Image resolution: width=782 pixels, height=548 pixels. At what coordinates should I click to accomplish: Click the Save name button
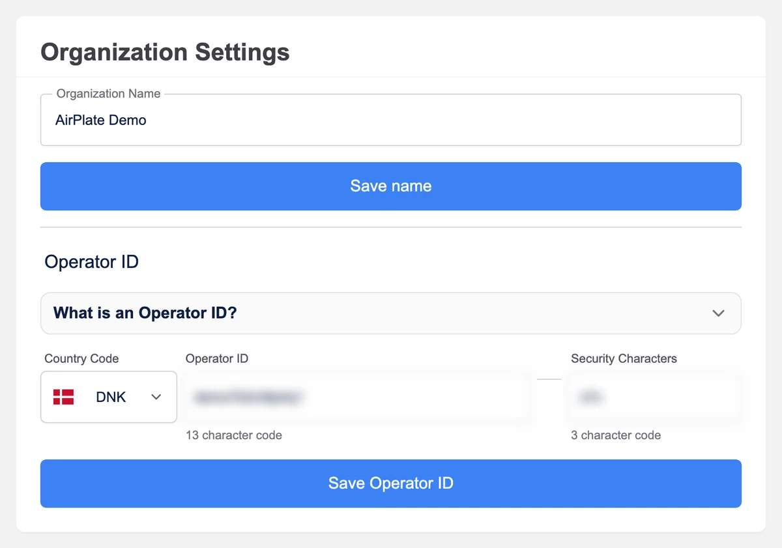[x=391, y=186]
